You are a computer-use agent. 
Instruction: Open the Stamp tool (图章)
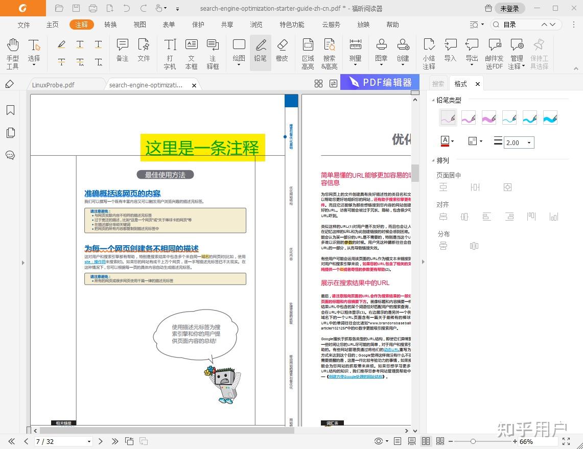382,52
